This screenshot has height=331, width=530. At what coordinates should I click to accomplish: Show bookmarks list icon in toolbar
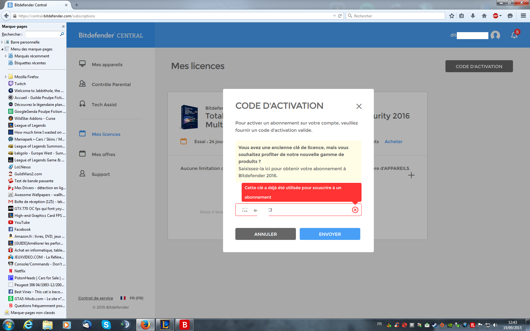462,16
